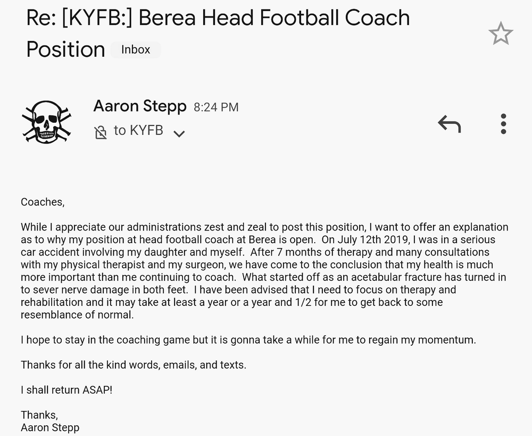
Task: Open the sender's skull avatar picture
Action: click(46, 121)
